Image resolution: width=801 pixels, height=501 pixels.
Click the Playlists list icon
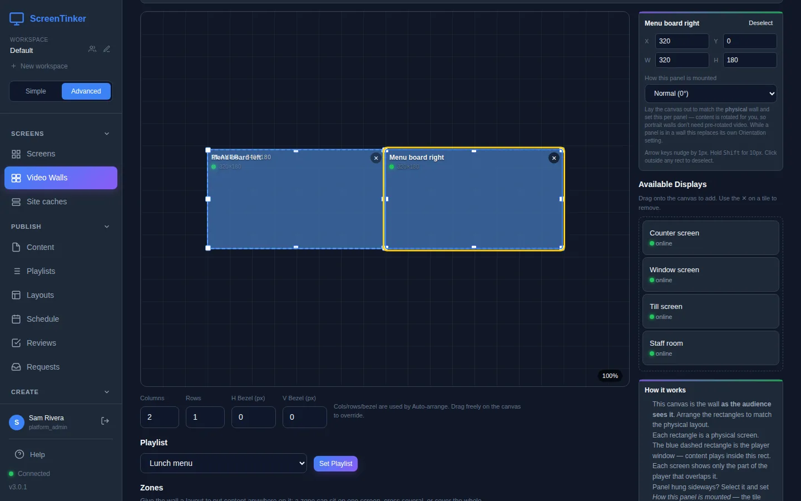pos(16,271)
